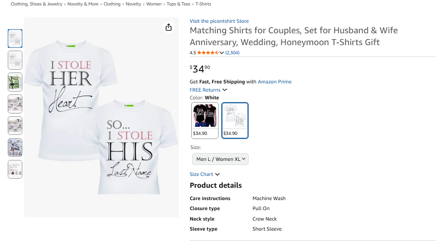The height and width of the screenshot is (242, 438).
Task: Expand the FREE Returns details
Action: 209,90
